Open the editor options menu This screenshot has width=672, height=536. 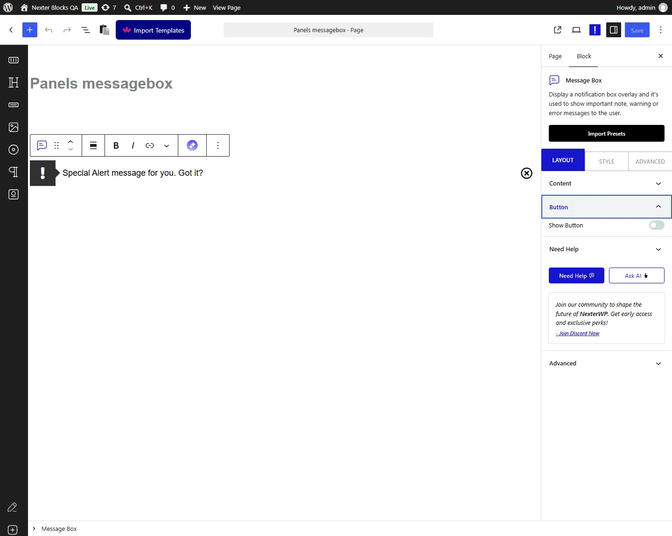point(661,30)
